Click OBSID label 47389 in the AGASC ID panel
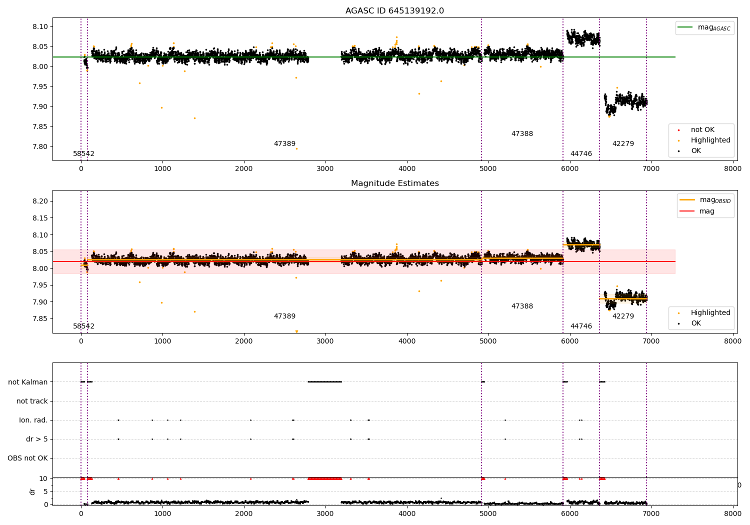The height and width of the screenshot is (525, 750). (x=284, y=144)
